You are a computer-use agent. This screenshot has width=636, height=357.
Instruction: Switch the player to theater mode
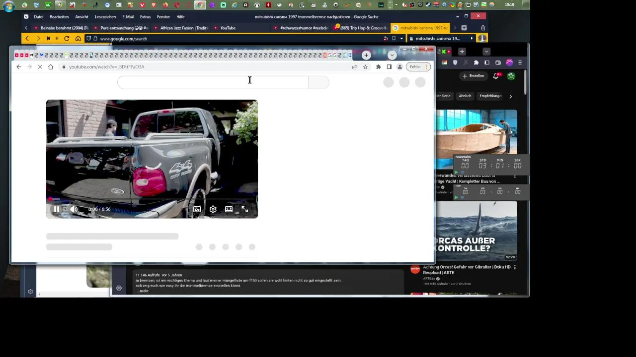click(x=229, y=209)
